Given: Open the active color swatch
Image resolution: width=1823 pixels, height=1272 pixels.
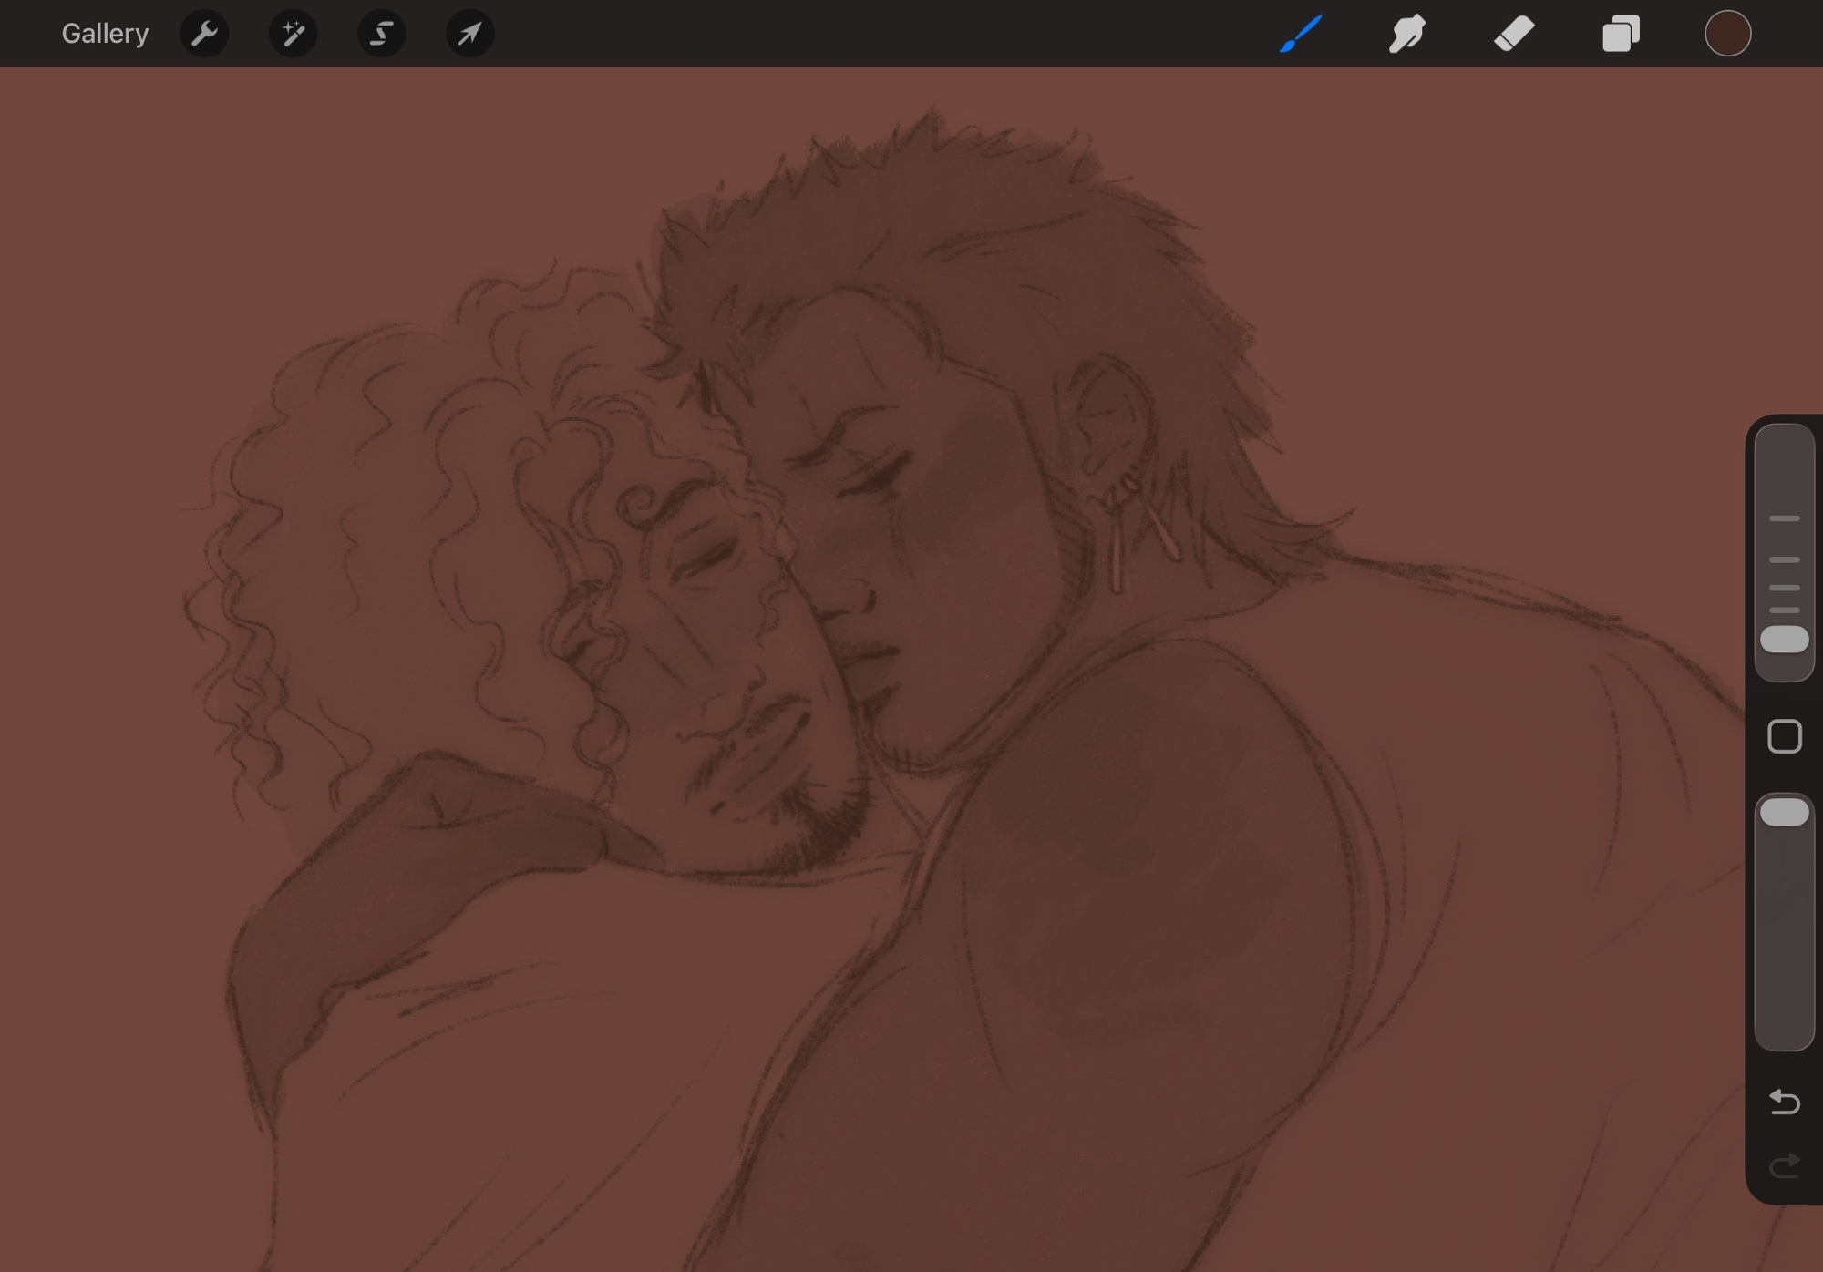Looking at the screenshot, I should point(1727,34).
